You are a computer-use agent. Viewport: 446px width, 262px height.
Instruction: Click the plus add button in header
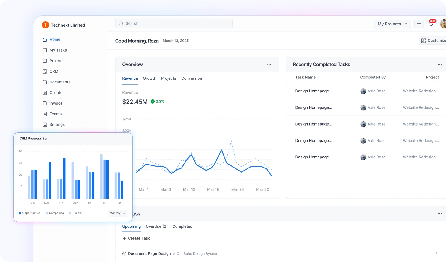tap(419, 24)
